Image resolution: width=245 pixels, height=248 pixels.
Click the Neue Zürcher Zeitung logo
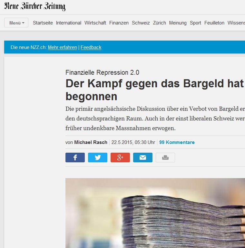tap(35, 7)
